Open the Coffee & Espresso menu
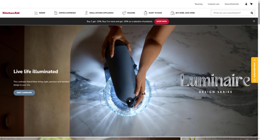Viewport: 260px width, 140px height. tap(67, 13)
